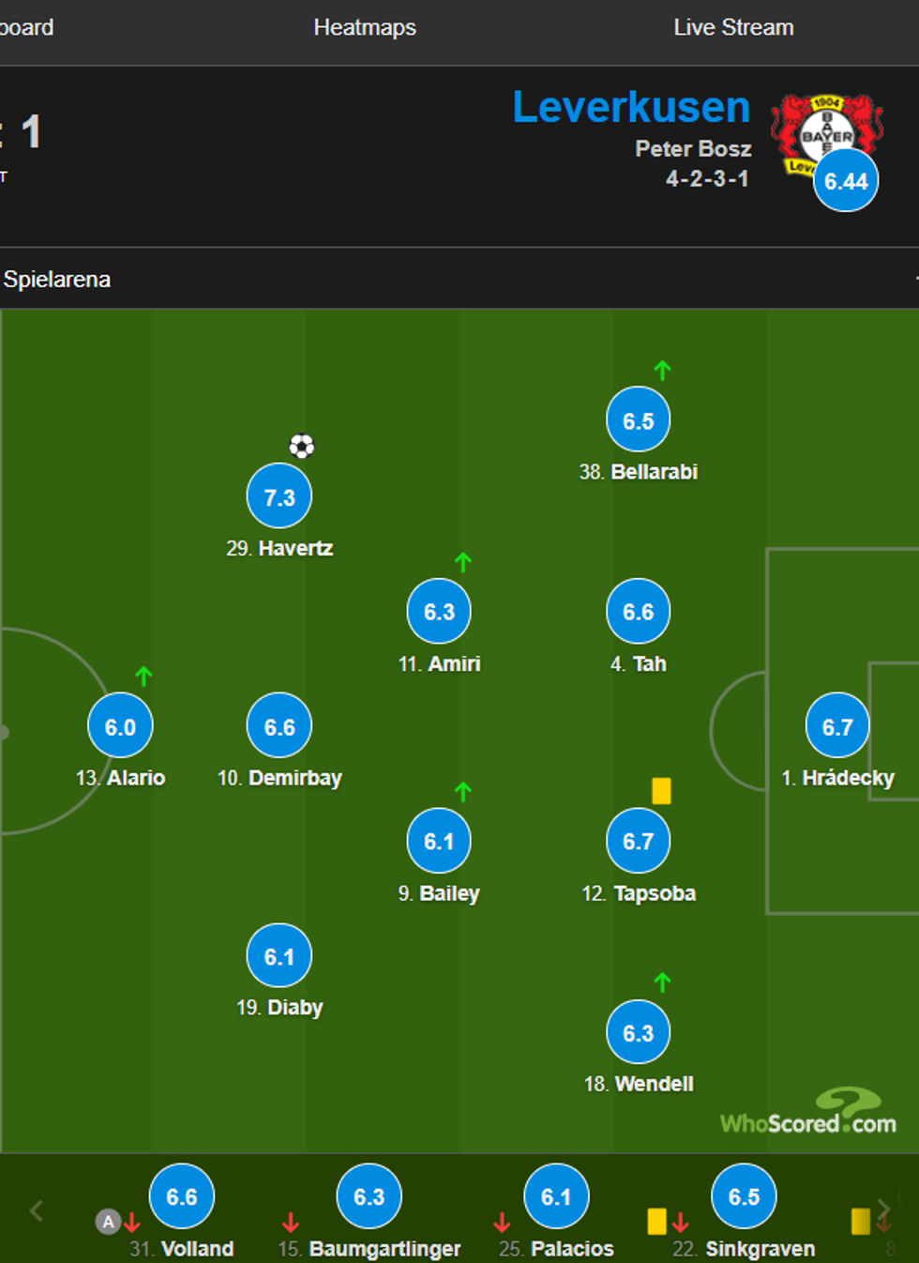Click Havertz's 7.3 rating bubble
Image resolution: width=919 pixels, height=1263 pixels.
[279, 496]
